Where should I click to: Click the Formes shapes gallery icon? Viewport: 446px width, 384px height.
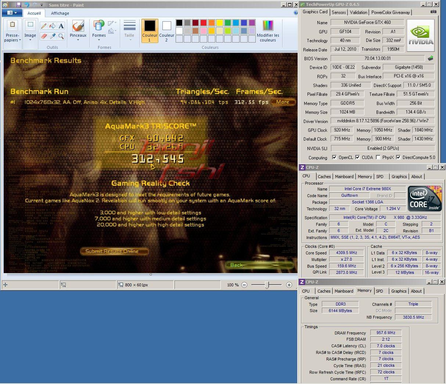tap(99, 25)
